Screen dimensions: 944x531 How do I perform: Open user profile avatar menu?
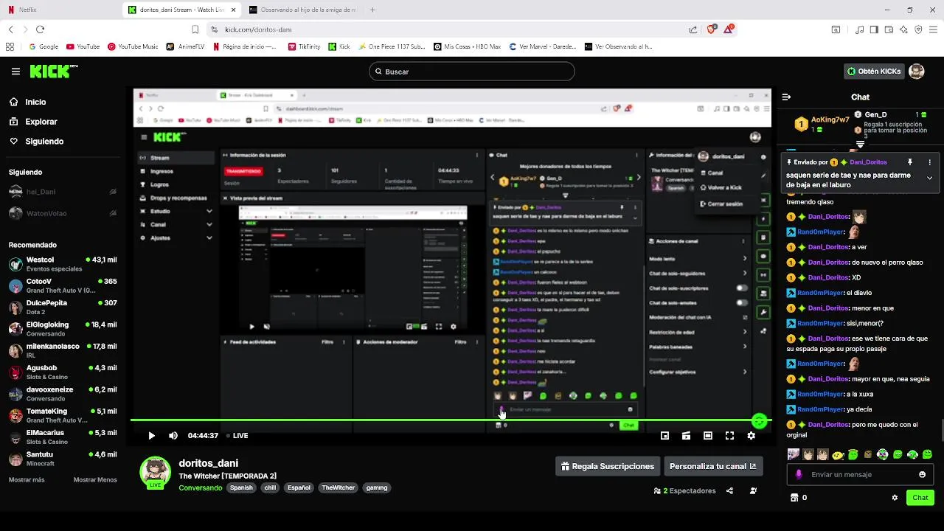click(x=916, y=72)
